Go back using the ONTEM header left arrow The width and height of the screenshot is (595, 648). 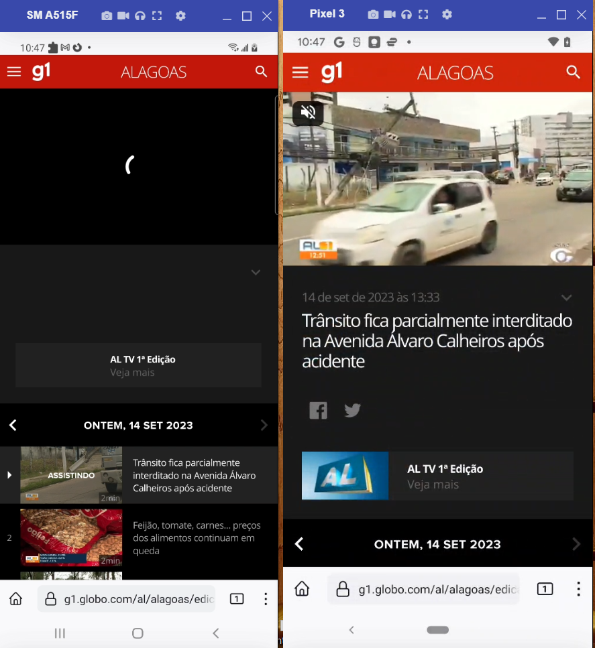pyautogui.click(x=299, y=544)
